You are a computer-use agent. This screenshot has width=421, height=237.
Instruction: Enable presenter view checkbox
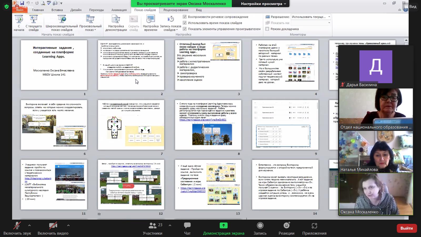click(267, 29)
